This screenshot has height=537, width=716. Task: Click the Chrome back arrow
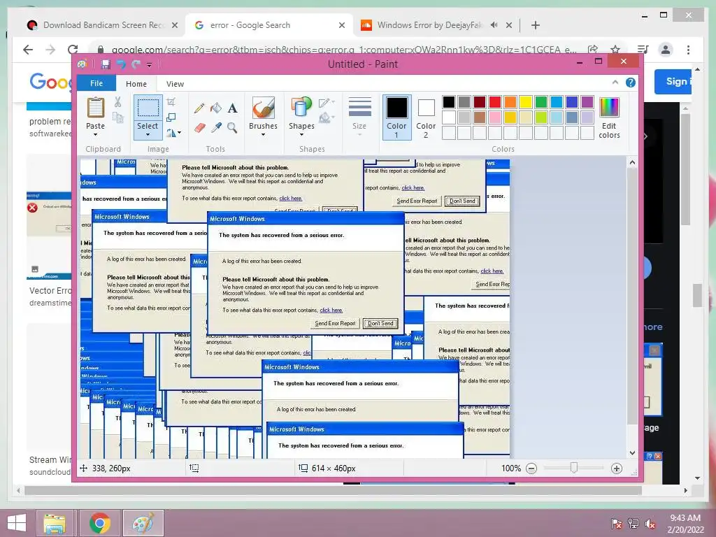28,50
